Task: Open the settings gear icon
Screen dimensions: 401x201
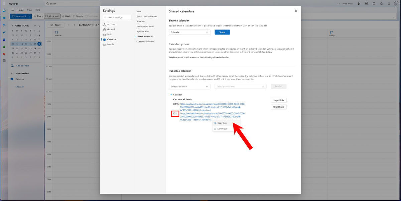Action: tap(389, 4)
